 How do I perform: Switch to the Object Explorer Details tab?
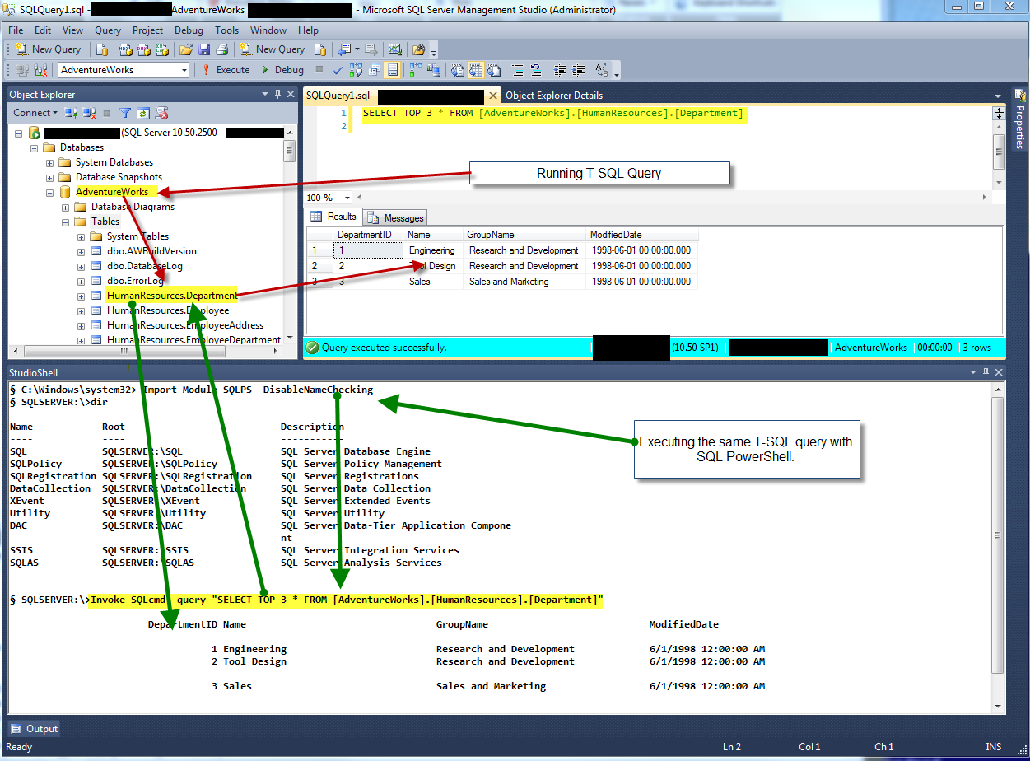pyautogui.click(x=554, y=96)
